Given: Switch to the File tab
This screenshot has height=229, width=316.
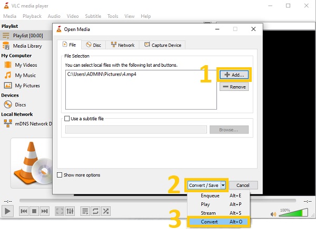Looking at the screenshot, I should [x=70, y=45].
